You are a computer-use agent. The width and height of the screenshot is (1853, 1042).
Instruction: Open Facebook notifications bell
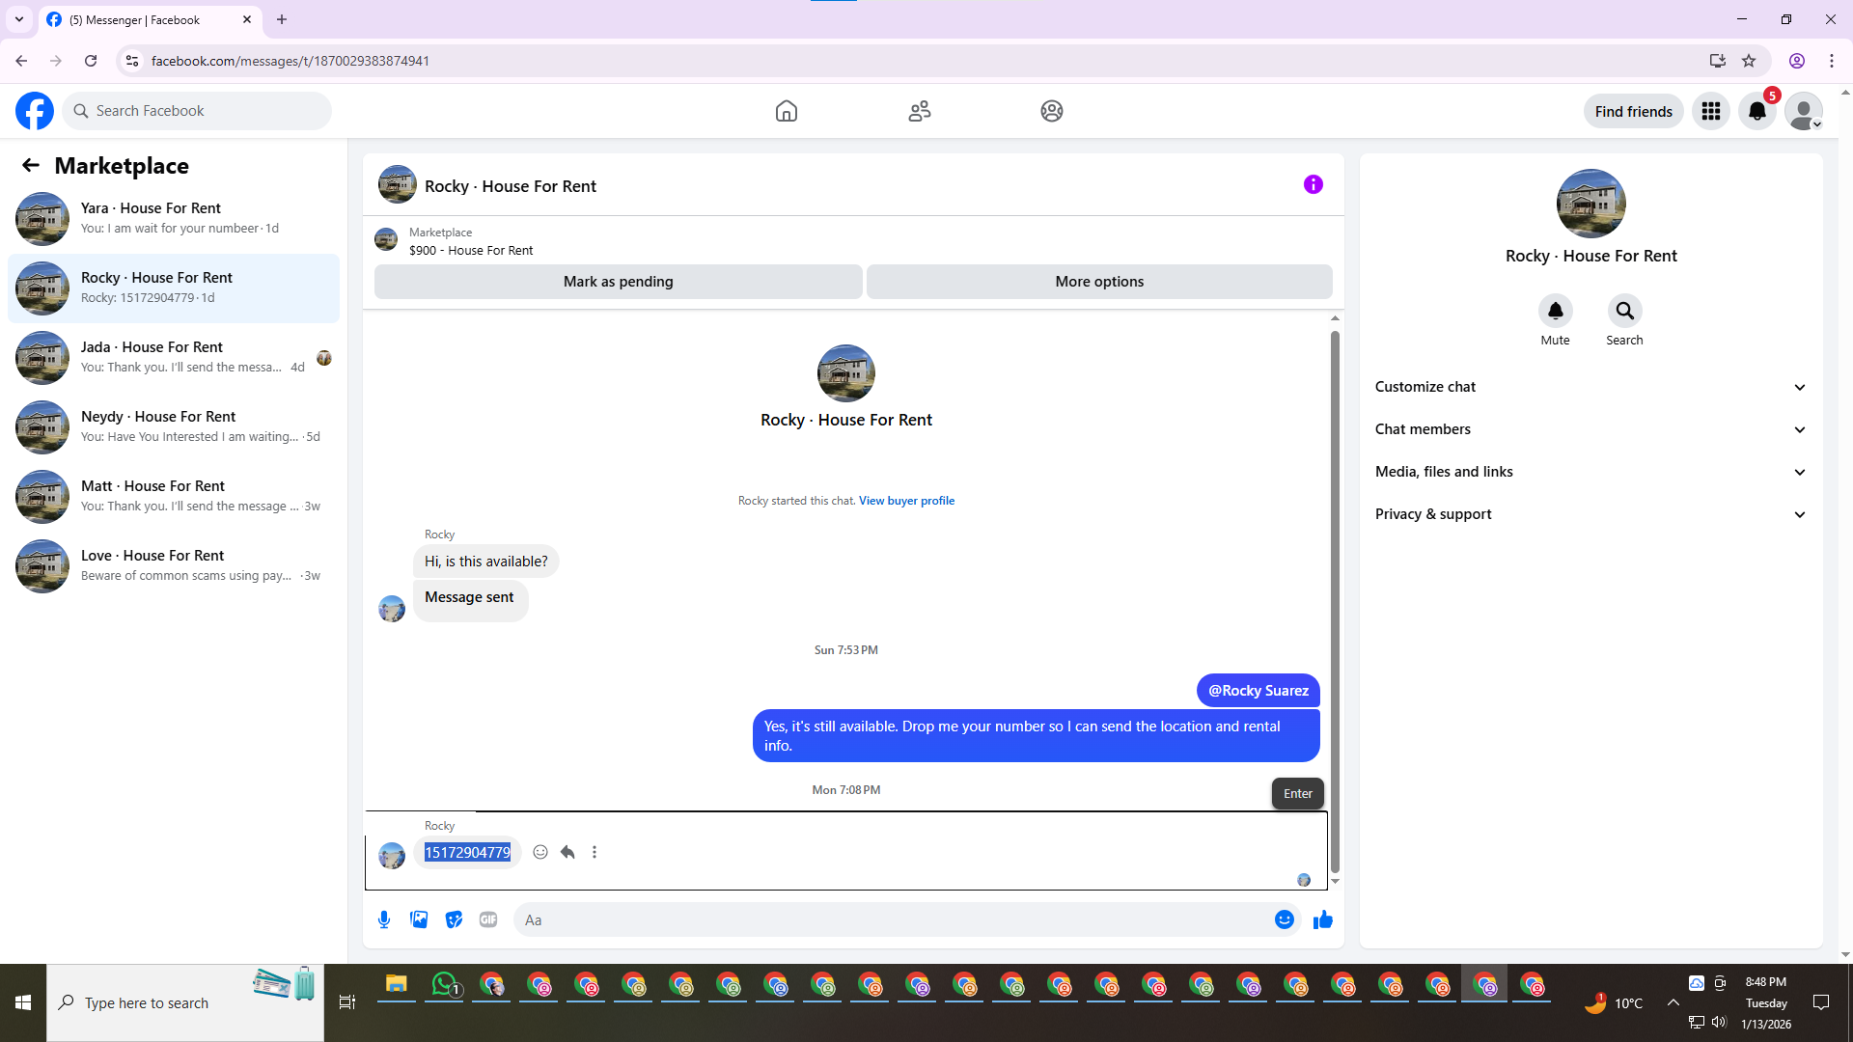1756,111
